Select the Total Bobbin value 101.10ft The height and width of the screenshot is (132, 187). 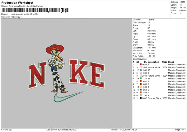pos(151,56)
